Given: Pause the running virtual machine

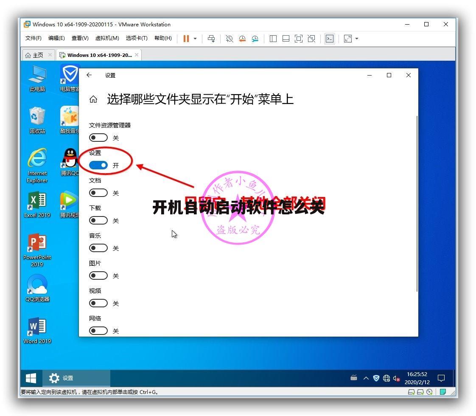Looking at the screenshot, I should [185, 39].
